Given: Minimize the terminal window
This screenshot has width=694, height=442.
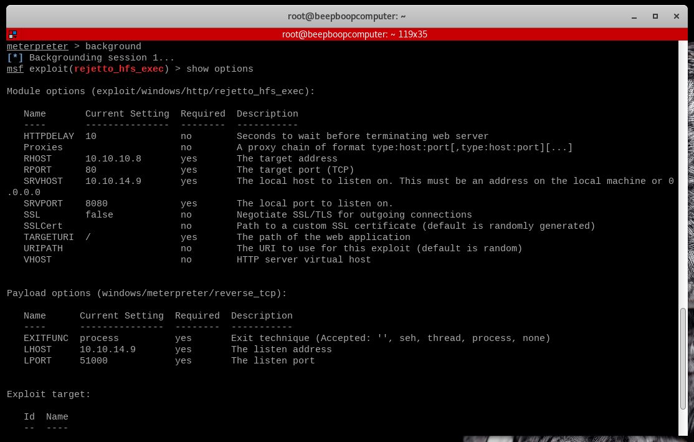Looking at the screenshot, I should 634,16.
